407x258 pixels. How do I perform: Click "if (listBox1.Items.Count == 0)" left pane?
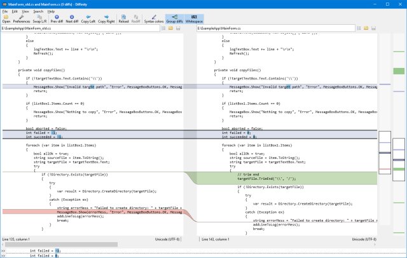click(55, 104)
